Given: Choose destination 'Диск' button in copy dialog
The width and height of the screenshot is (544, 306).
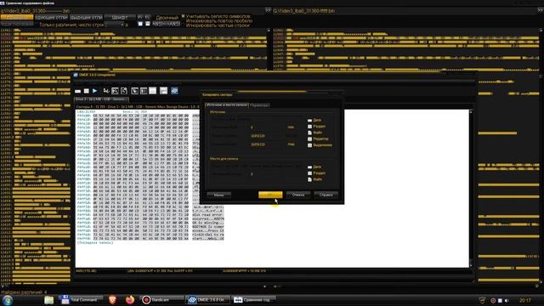Looking at the screenshot, I should click(314, 167).
